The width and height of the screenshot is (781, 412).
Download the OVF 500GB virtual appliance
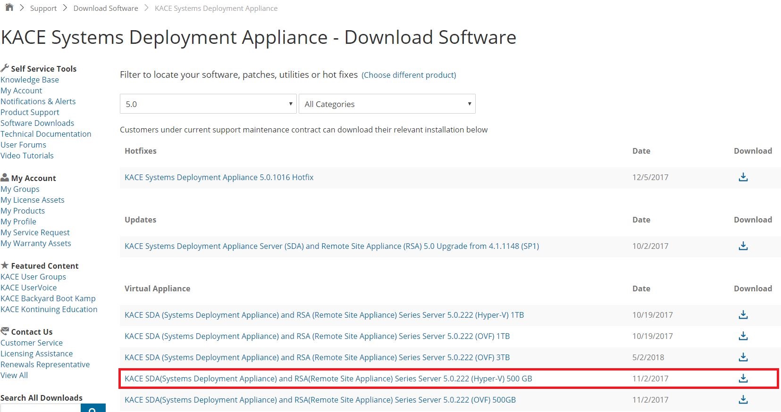(743, 400)
